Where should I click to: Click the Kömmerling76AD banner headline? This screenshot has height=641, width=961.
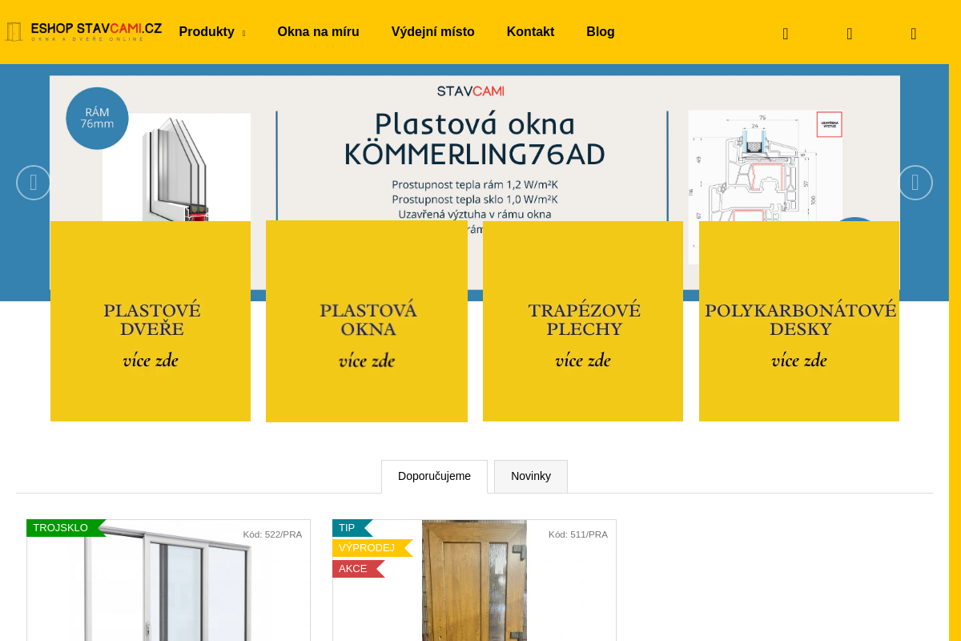click(474, 139)
